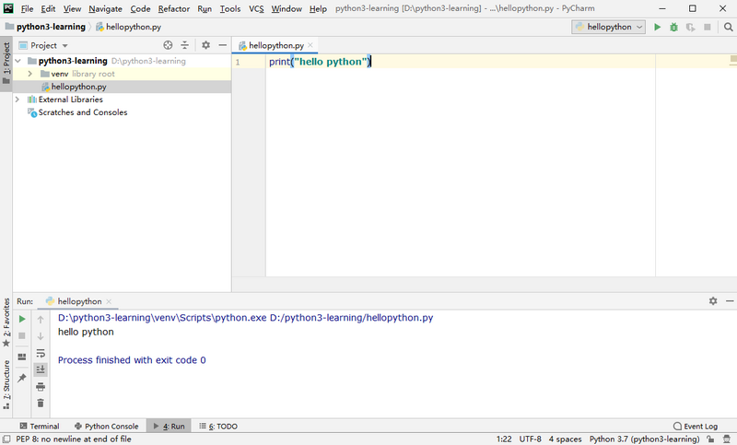Pin the Run tab with pin icon

click(22, 378)
